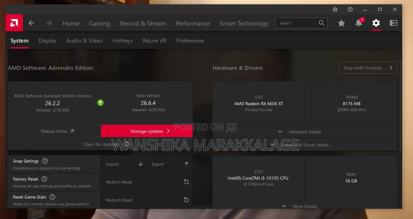Click the search magnifier icon
This screenshot has width=413, height=219.
pyautogui.click(x=322, y=23)
